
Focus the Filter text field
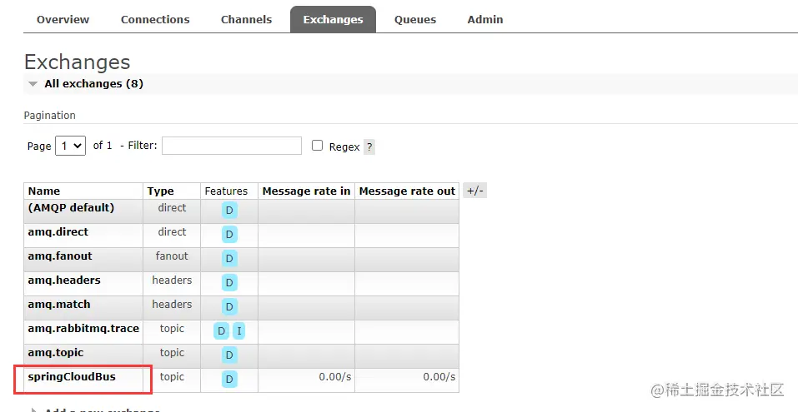tap(232, 146)
